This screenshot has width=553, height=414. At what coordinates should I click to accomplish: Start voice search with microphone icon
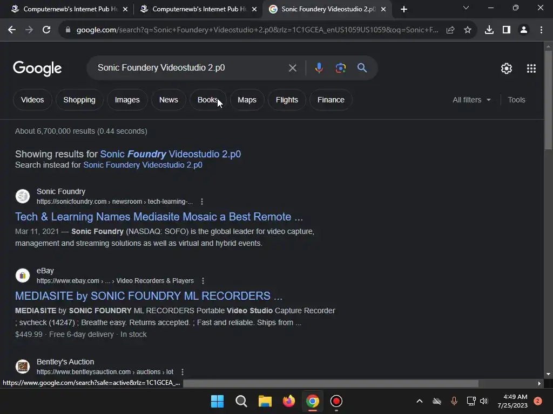[319, 68]
